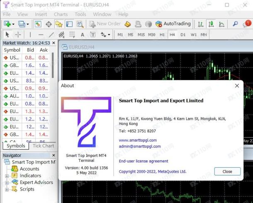
Task: Open the New Chart dropdown arrow
Action: [x=13, y=24]
